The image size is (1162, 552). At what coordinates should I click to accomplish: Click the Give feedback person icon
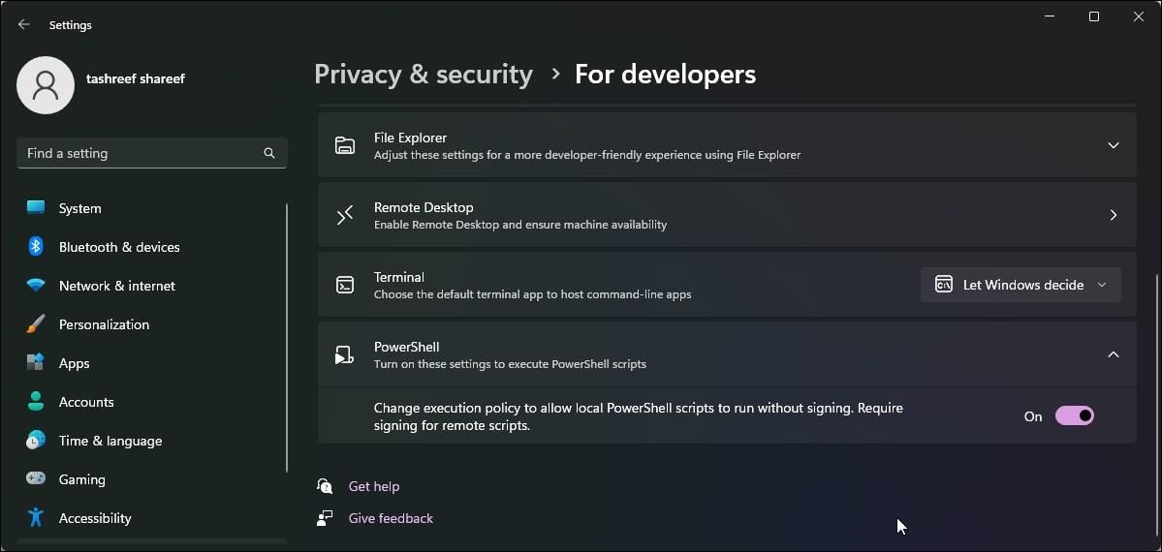click(x=325, y=518)
